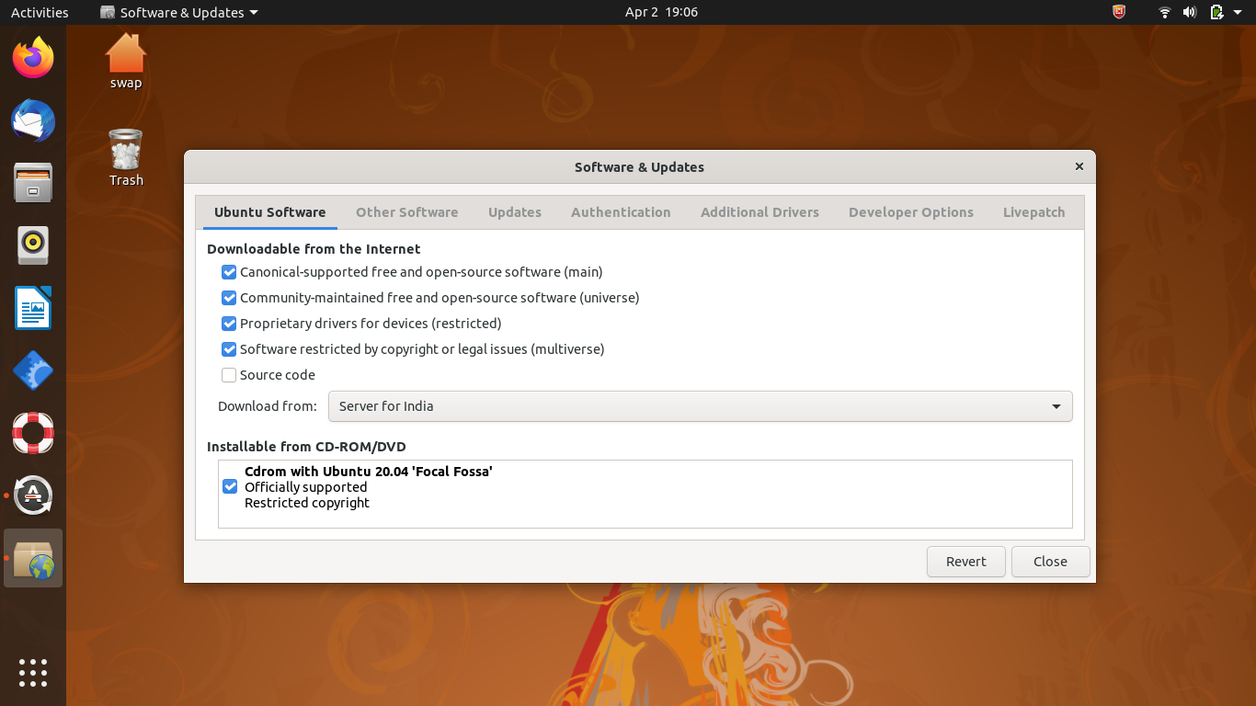The height and width of the screenshot is (706, 1256).
Task: Toggle Proprietary drivers (restricted) checkbox
Action: (x=229, y=324)
